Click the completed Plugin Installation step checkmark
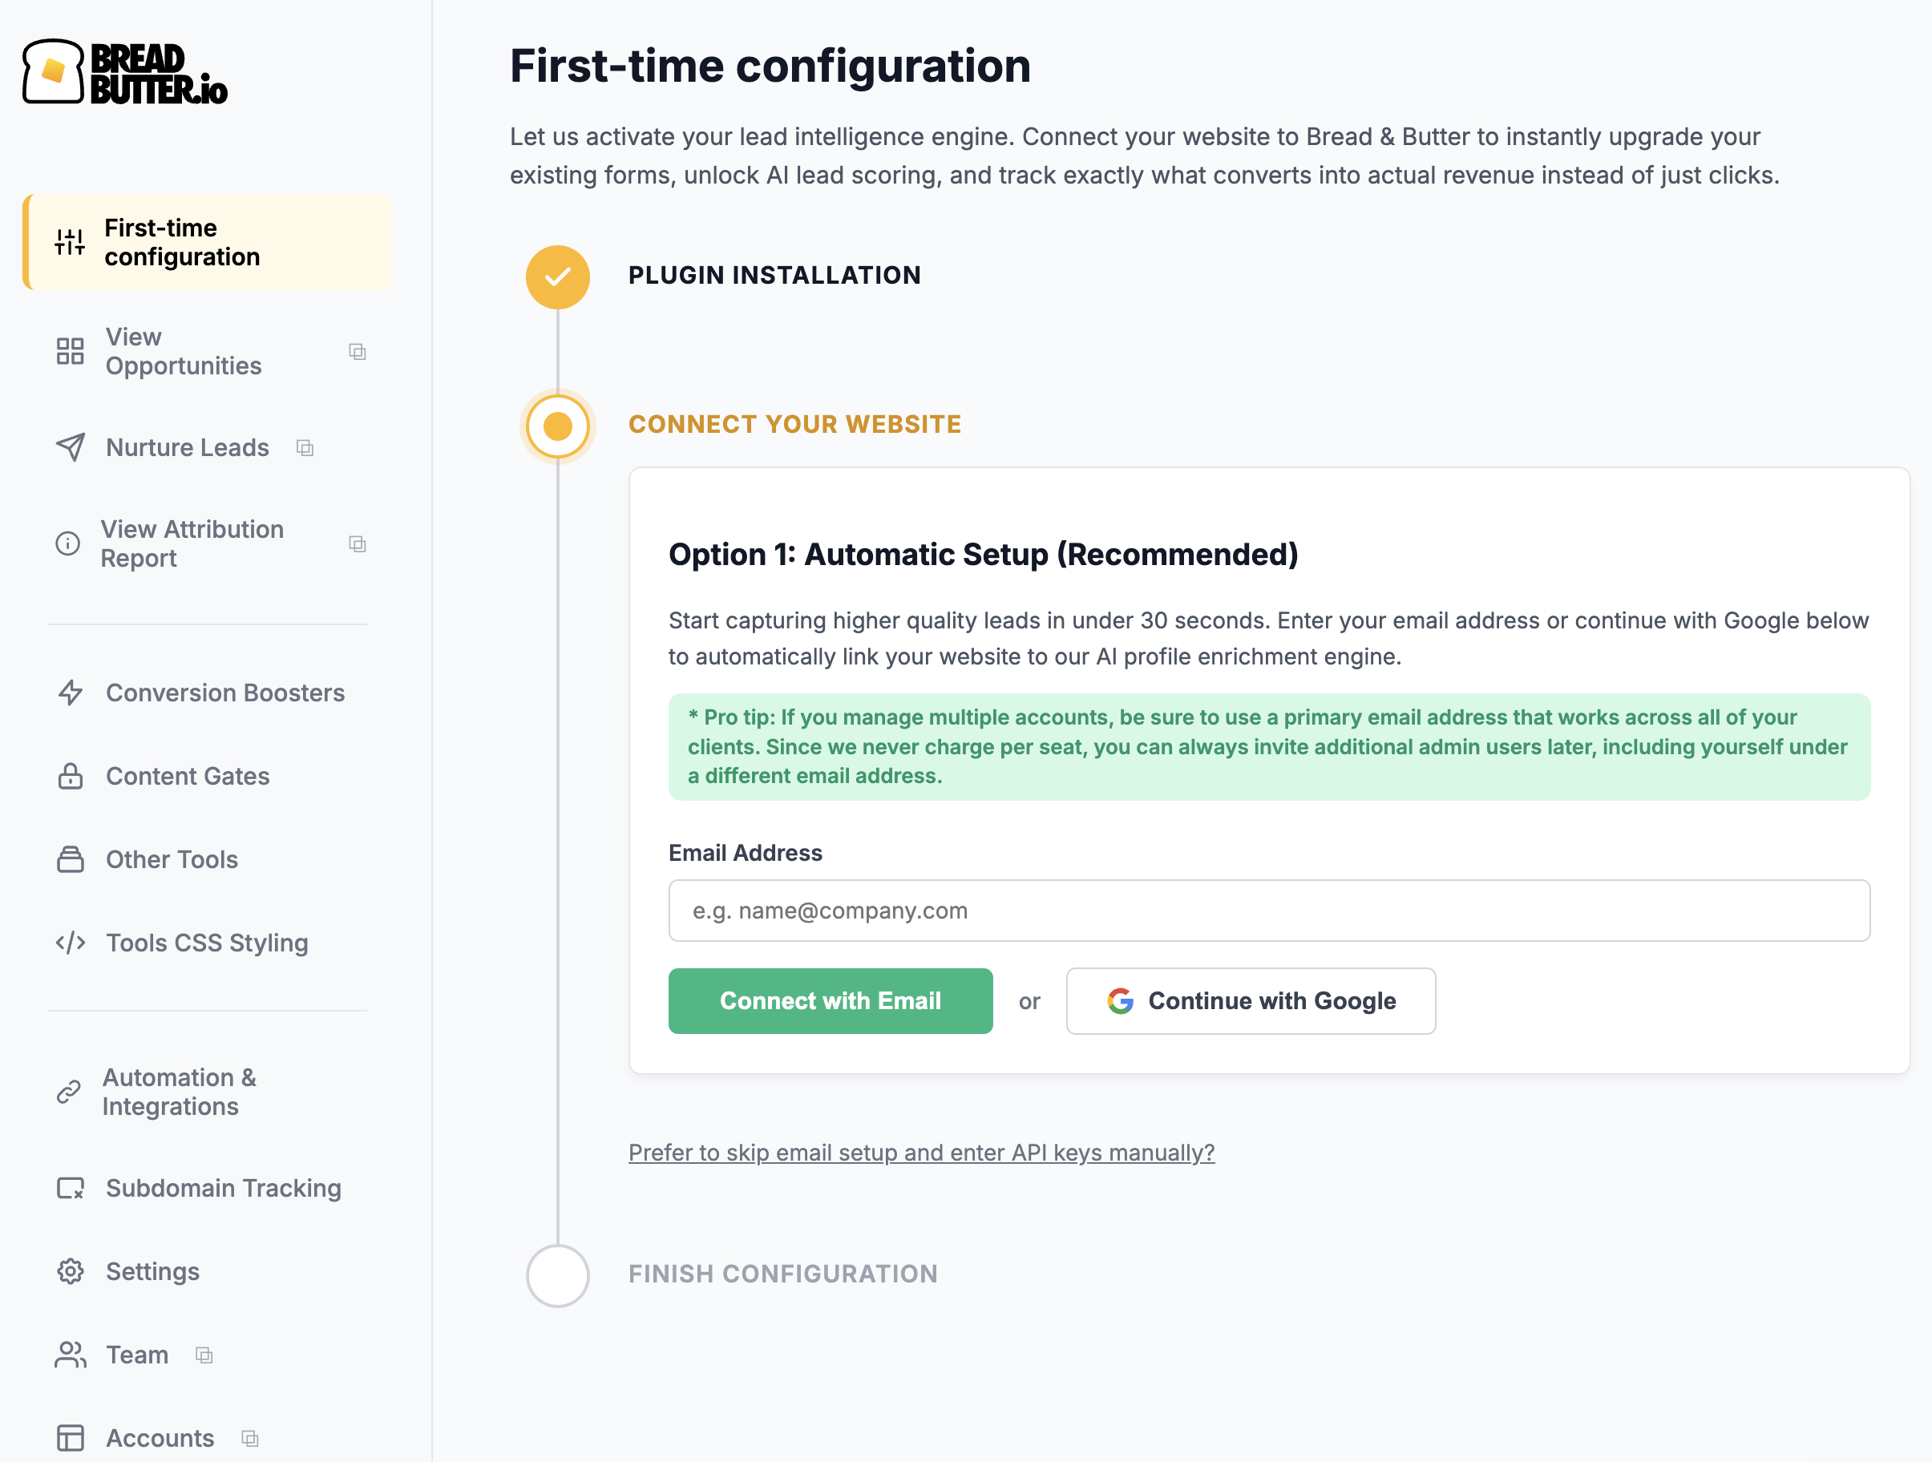This screenshot has height=1462, width=1932. [x=557, y=277]
